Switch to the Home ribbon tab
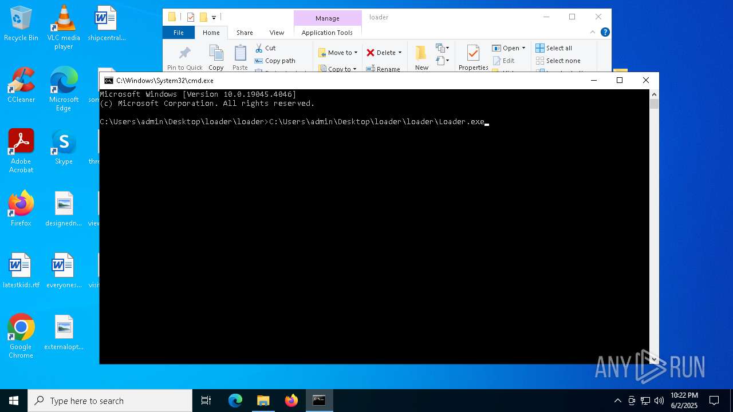 211,33
